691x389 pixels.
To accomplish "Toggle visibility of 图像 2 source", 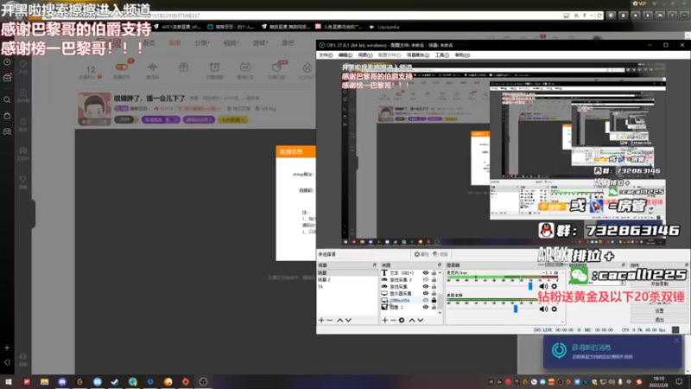I will coord(426,307).
